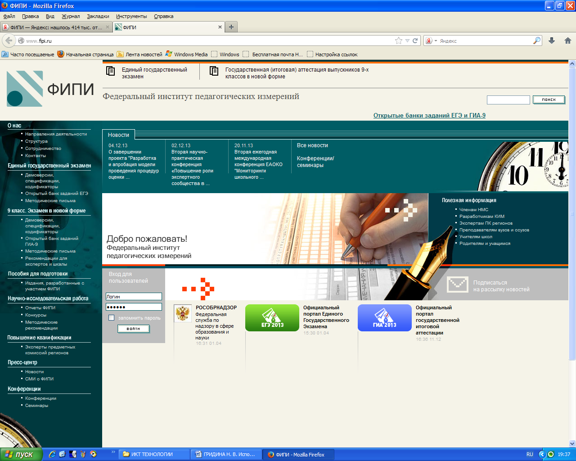
Task: Open the downloads arrow icon
Action: tap(552, 41)
